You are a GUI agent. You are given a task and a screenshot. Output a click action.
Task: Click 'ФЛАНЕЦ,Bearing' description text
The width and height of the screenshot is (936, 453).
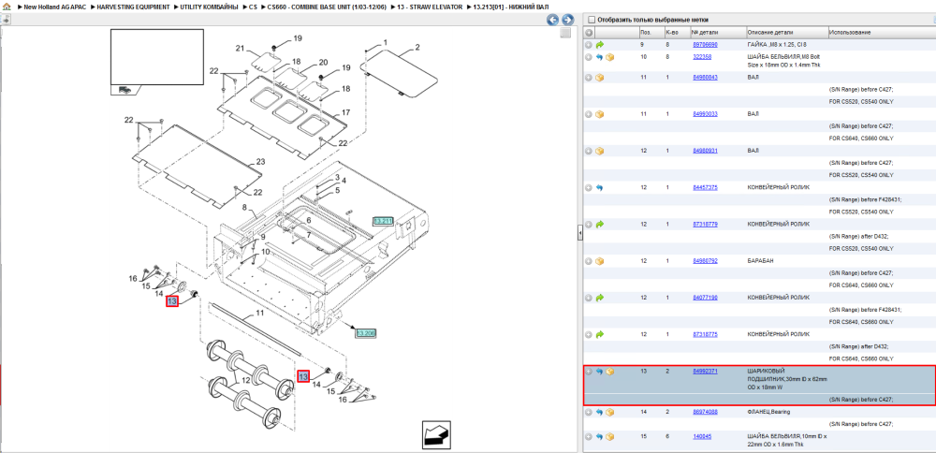click(768, 412)
